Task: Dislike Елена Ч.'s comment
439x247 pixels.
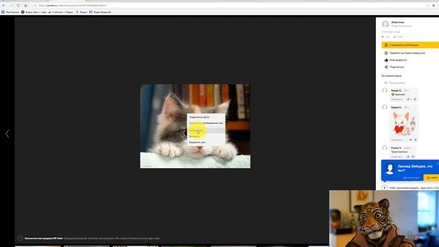Action: [x=413, y=156]
